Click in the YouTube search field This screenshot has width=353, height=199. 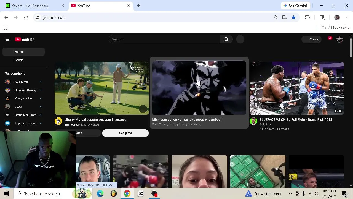click(x=164, y=39)
